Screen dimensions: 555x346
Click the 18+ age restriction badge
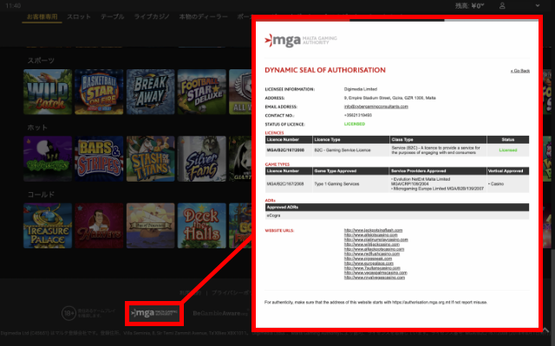tap(70, 312)
